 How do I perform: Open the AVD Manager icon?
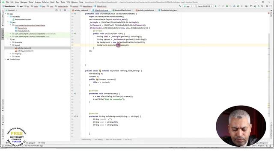click(259, 6)
